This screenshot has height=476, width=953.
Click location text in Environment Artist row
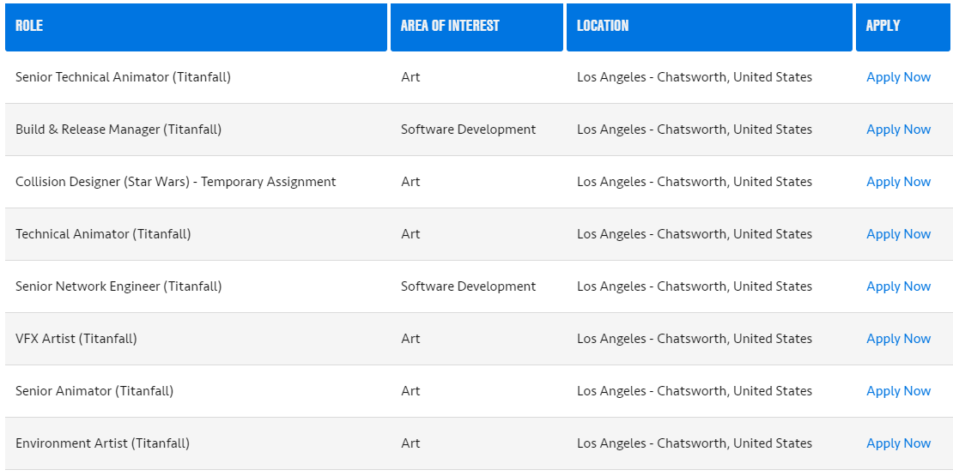(x=694, y=443)
